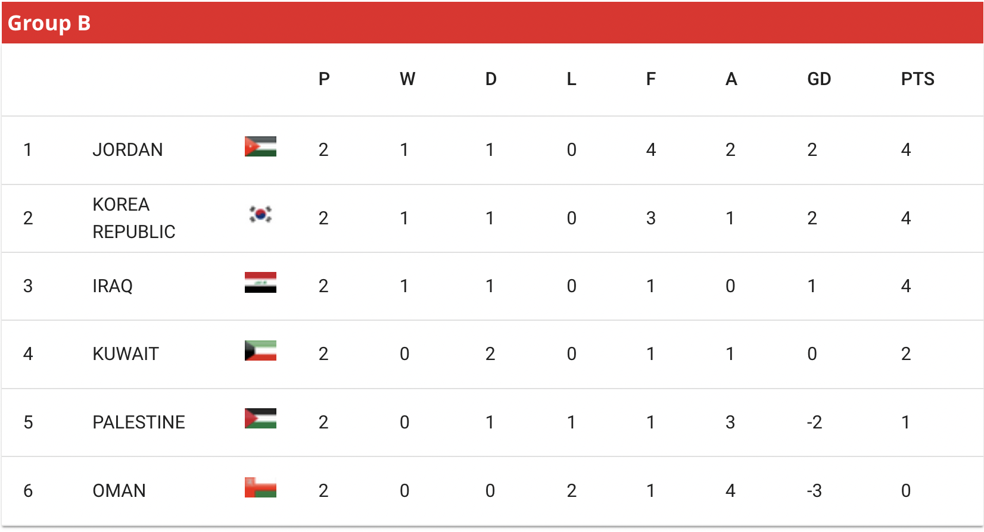Image resolution: width=984 pixels, height=532 pixels.
Task: Select the IRAQ team name
Action: [113, 286]
